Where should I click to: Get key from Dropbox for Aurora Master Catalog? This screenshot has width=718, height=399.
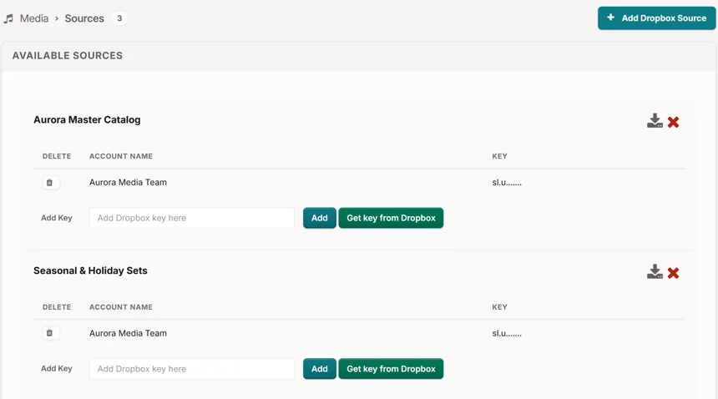(x=391, y=218)
